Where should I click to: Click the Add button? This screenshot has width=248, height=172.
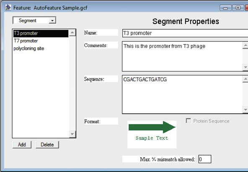pyautogui.click(x=22, y=145)
